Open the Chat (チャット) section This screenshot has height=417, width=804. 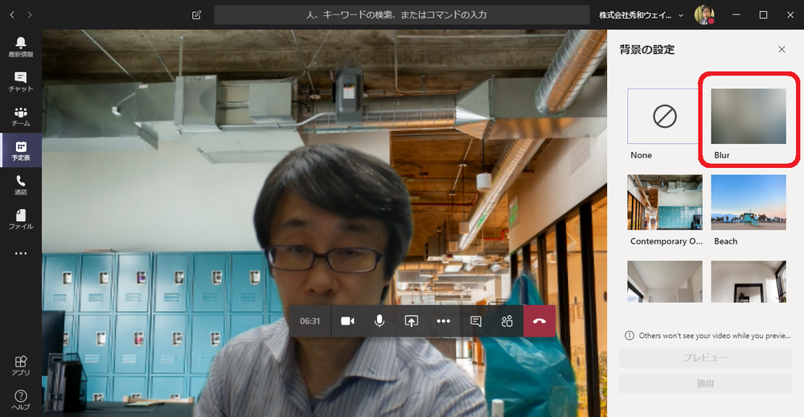[x=21, y=81]
